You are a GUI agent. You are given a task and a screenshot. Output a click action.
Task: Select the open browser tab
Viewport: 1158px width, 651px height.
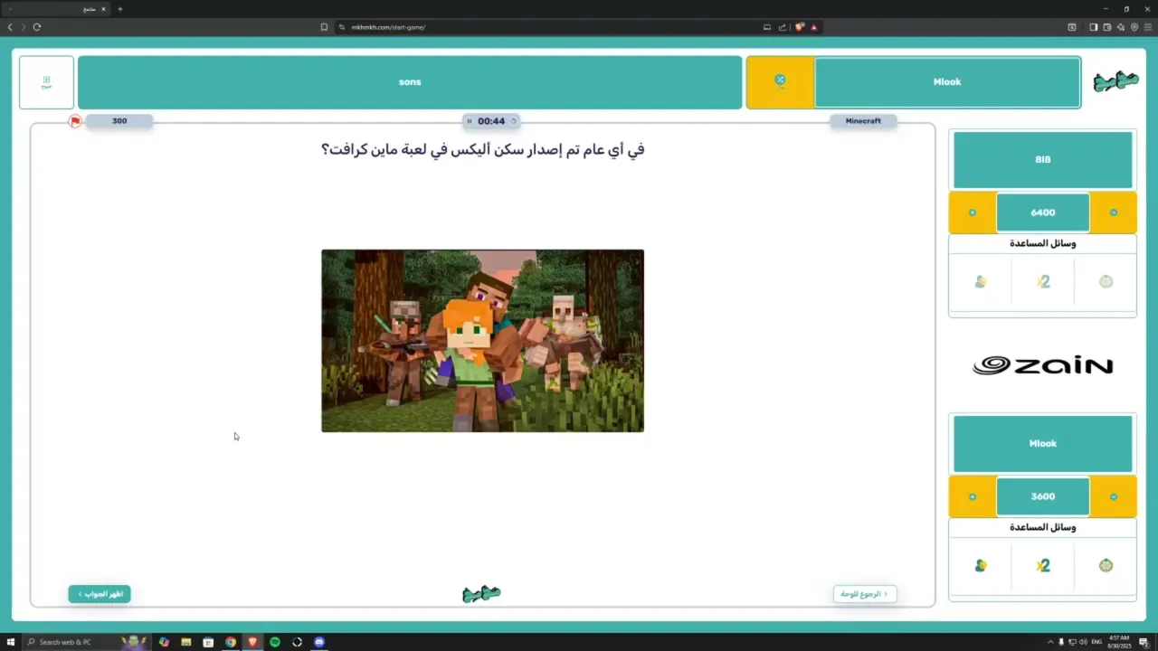(54, 9)
